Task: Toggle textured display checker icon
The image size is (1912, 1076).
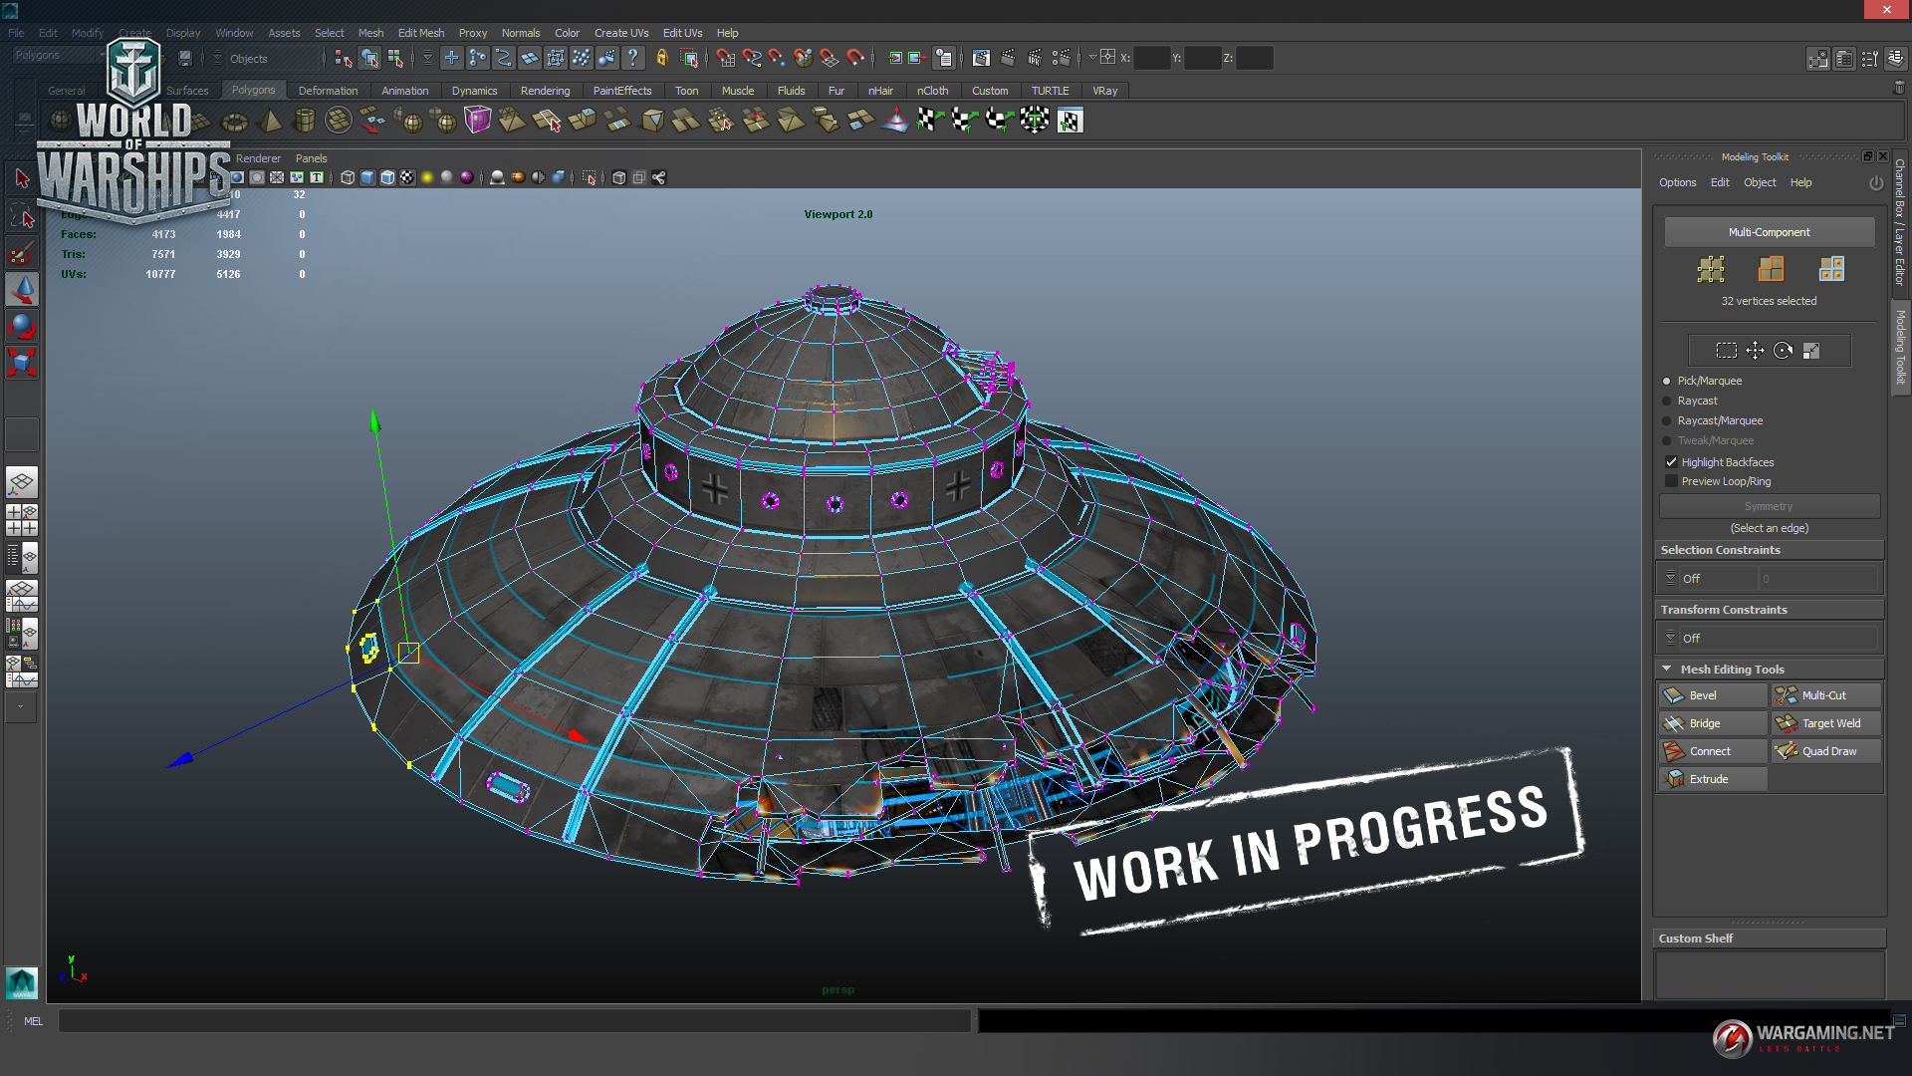Action: point(407,177)
